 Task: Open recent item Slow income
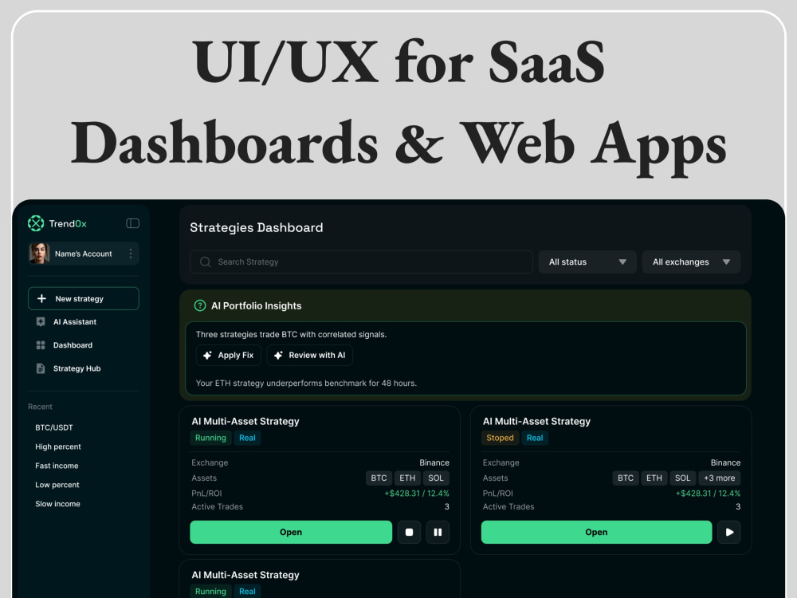(x=57, y=504)
